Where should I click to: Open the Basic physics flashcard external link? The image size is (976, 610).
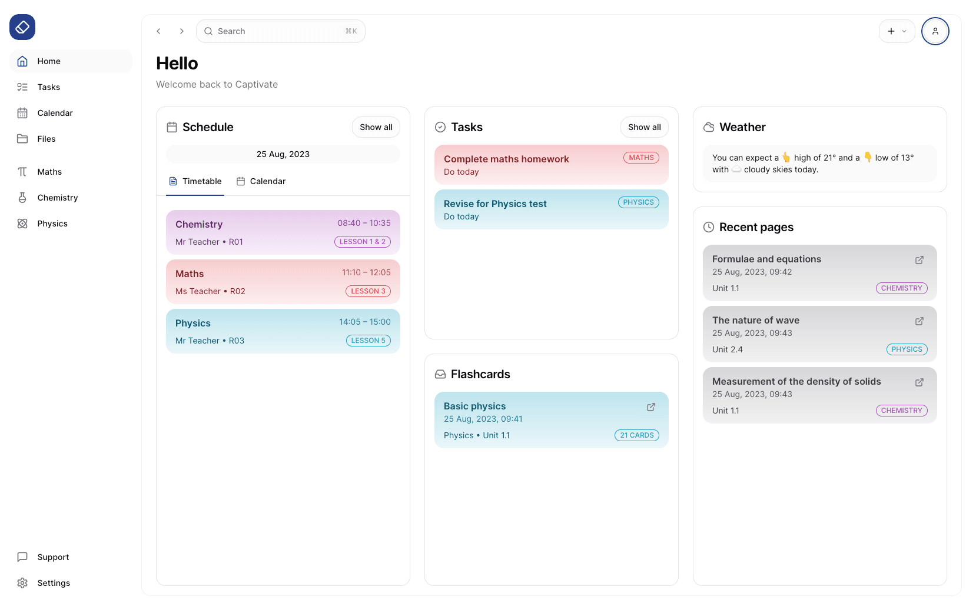(650, 406)
